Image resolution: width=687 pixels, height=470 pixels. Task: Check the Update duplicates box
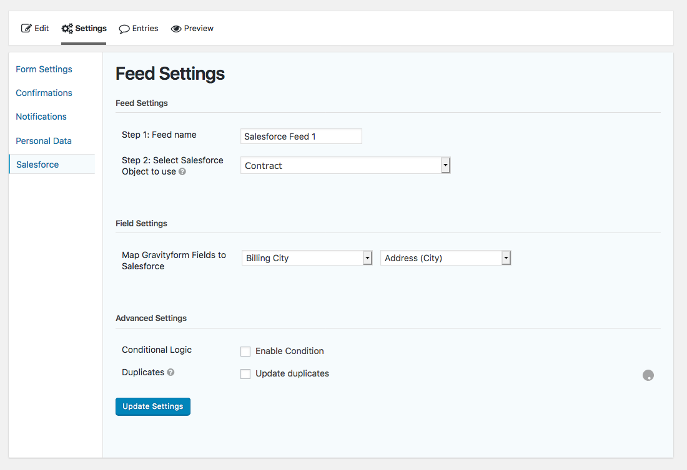(x=245, y=374)
